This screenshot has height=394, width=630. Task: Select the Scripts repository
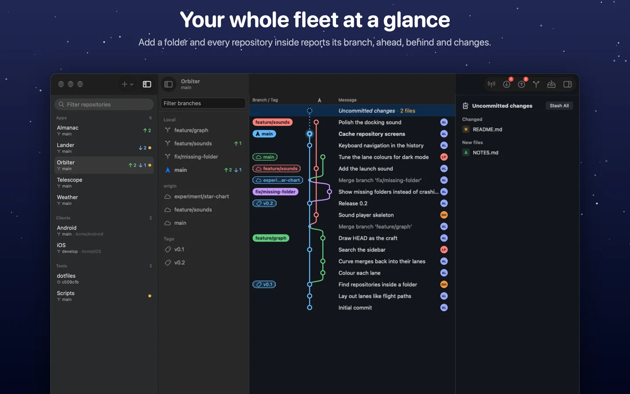[x=104, y=296]
